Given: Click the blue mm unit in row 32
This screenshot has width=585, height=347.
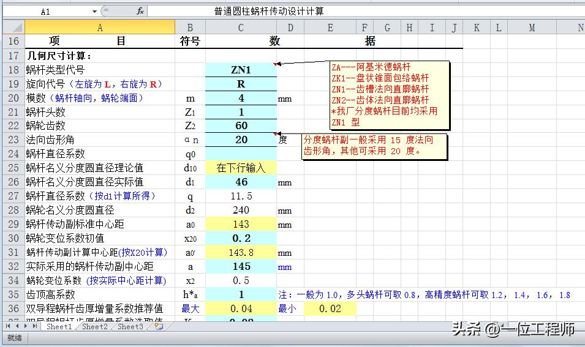Looking at the screenshot, I should 285,267.
